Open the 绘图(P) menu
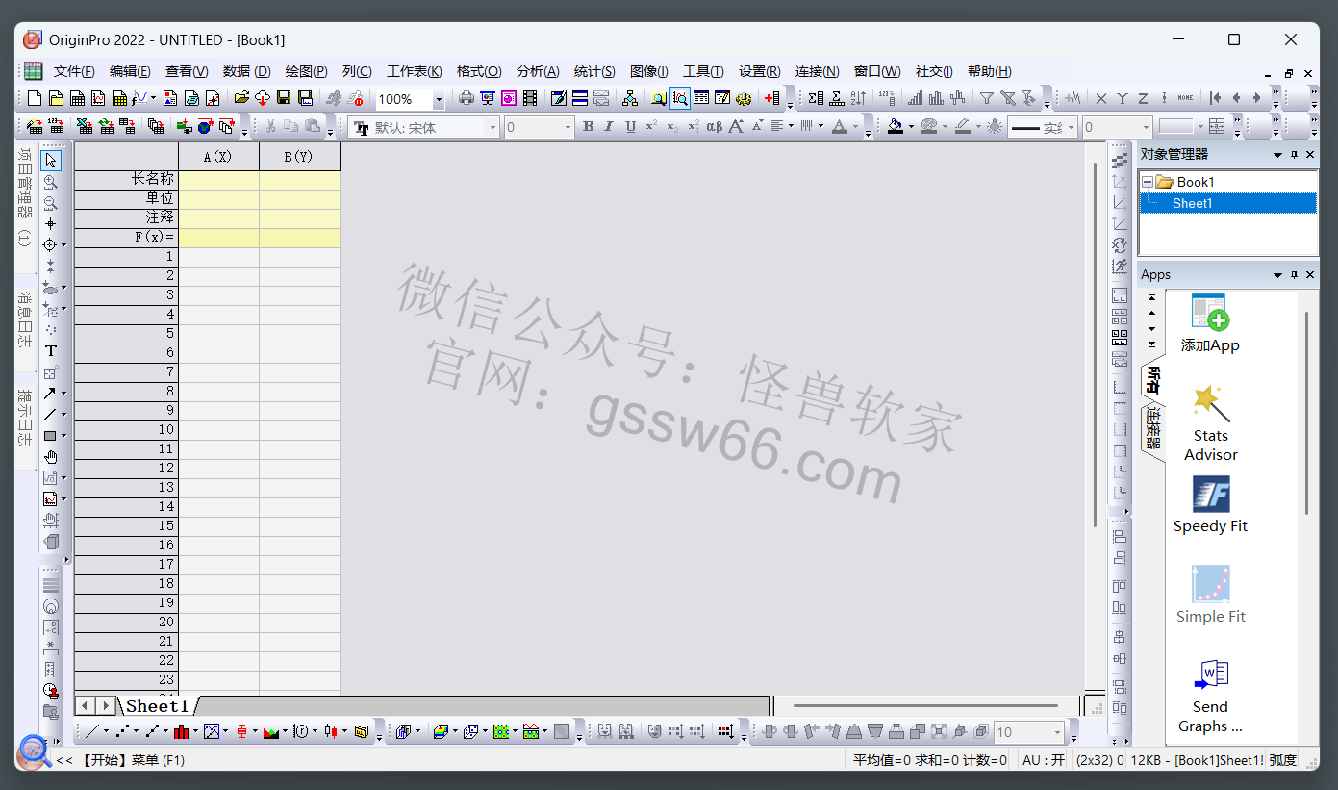 tap(307, 71)
